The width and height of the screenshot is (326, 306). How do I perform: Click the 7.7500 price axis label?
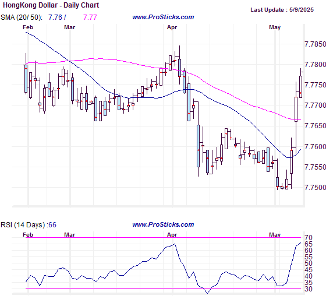(x=315, y=187)
